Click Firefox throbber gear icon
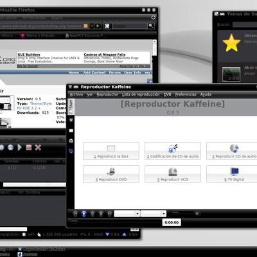 pyautogui.click(x=154, y=17)
